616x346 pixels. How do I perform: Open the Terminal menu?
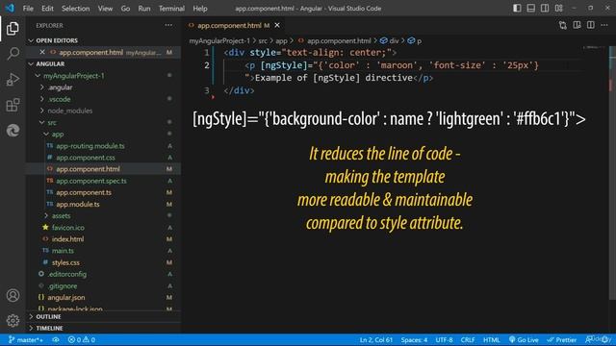171,9
